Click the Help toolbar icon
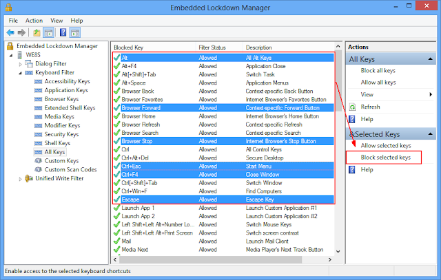 click(63, 32)
